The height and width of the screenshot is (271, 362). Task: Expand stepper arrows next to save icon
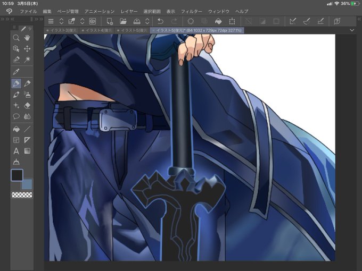click(147, 21)
